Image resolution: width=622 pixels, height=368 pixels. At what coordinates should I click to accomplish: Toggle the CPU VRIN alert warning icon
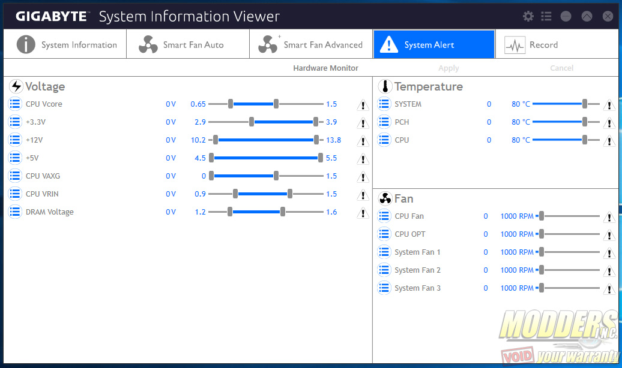point(363,195)
